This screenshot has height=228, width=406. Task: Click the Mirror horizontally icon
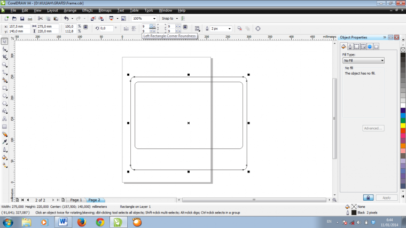(x=126, y=29)
